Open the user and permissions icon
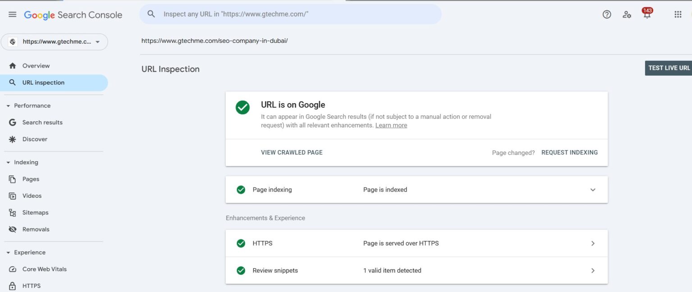Image resolution: width=692 pixels, height=292 pixels. [627, 14]
